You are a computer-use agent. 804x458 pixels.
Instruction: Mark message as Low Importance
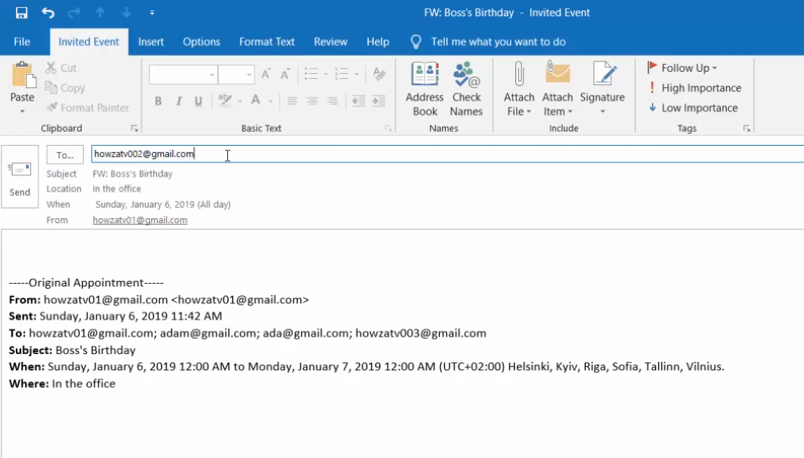point(692,108)
